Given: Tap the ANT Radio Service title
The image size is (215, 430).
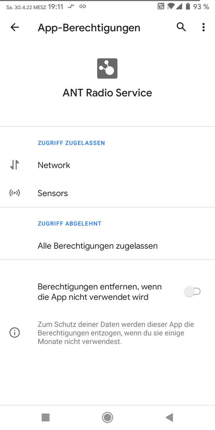Looking at the screenshot, I should tap(107, 93).
